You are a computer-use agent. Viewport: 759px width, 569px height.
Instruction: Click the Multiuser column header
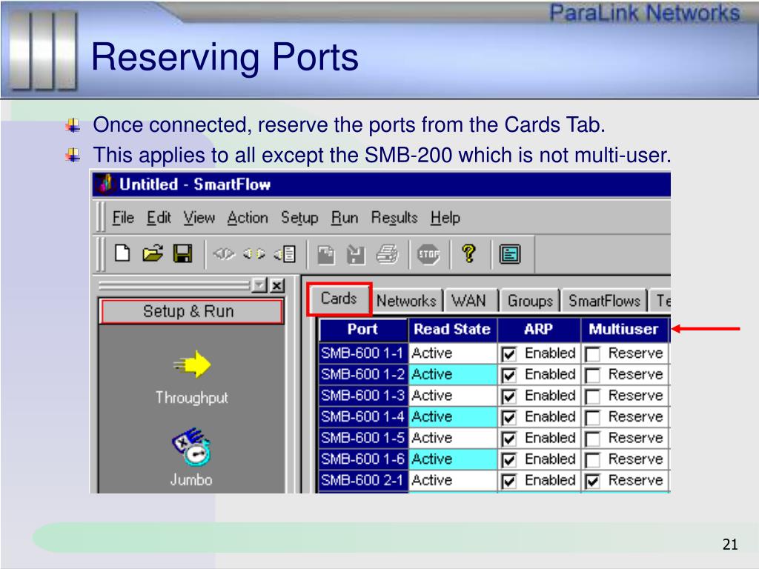pyautogui.click(x=624, y=329)
